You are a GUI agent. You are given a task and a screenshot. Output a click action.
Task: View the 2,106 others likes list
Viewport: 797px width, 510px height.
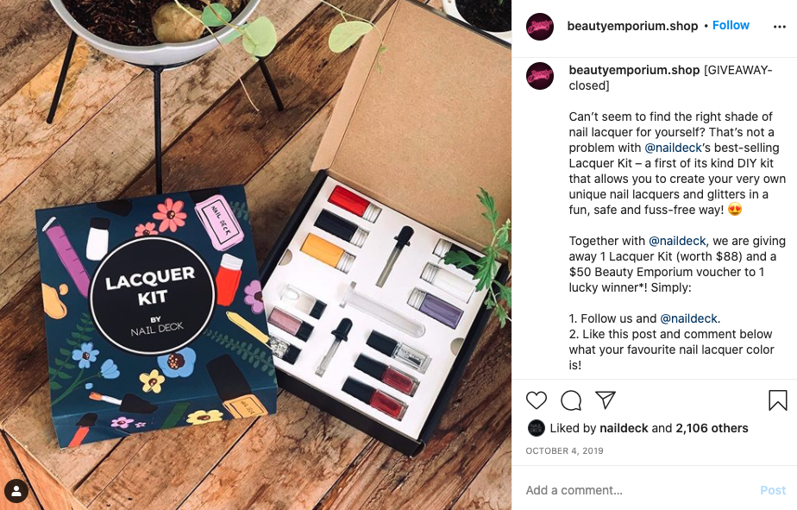click(712, 428)
